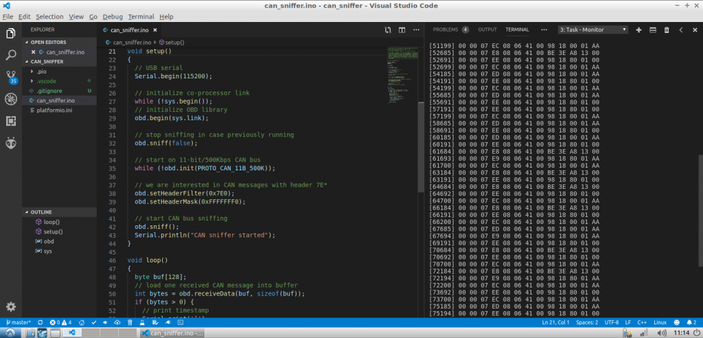
Task: Split the terminal with the split terminal icon
Action: 653,30
